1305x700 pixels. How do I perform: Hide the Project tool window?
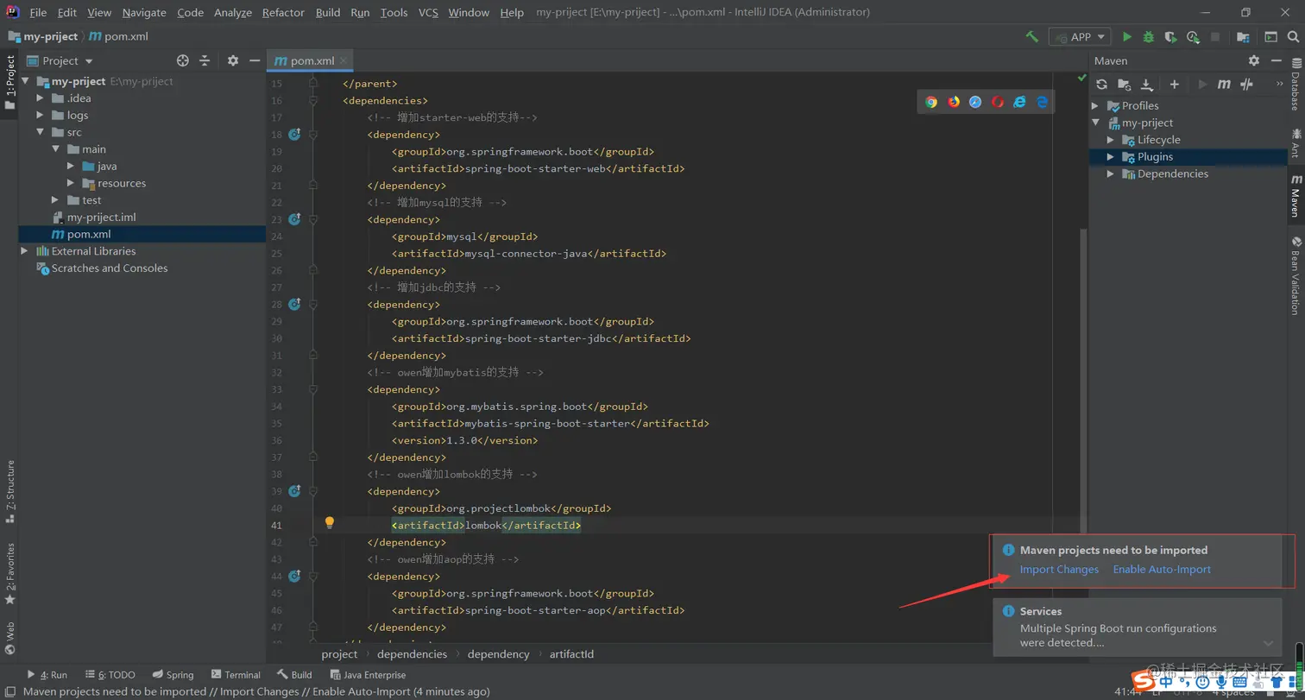(255, 60)
